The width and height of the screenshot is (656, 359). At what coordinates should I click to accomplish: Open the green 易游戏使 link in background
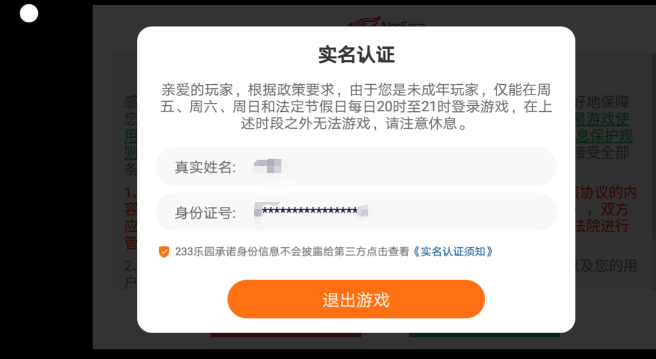(x=602, y=119)
